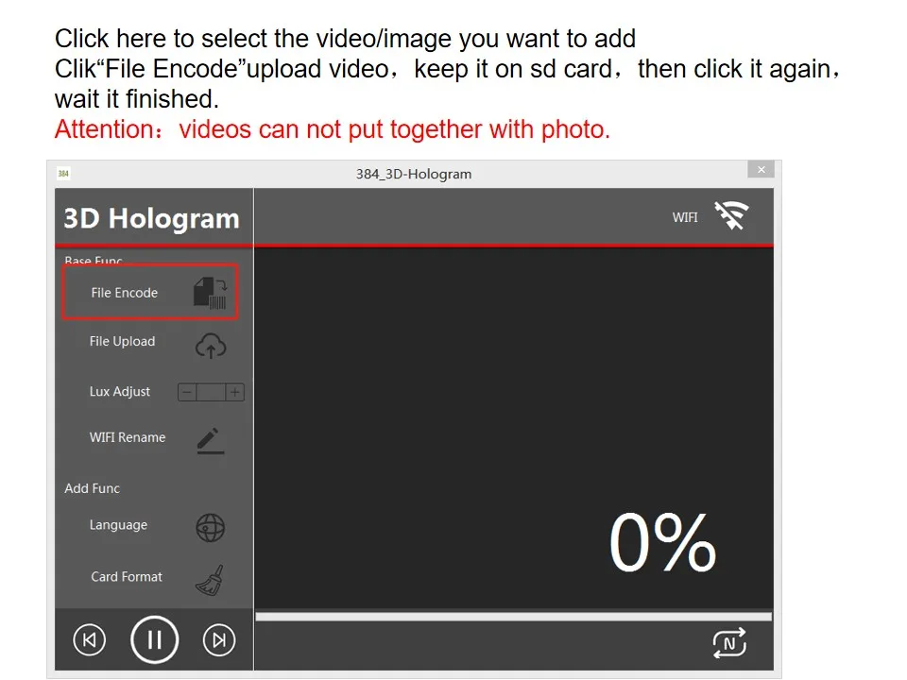Open the Language option label
The width and height of the screenshot is (907, 680).
click(119, 525)
